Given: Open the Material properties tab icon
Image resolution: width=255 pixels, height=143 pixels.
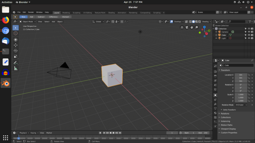Looking at the screenshot, I should coord(215,113).
